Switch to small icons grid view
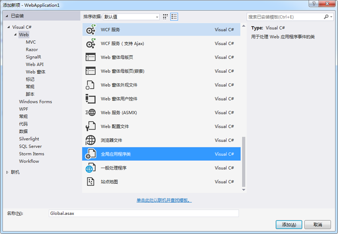 point(165,17)
